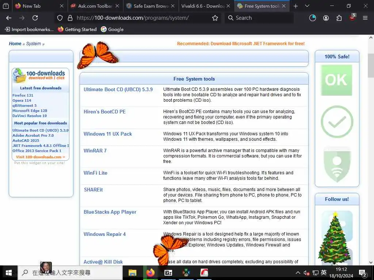Open WinFi Lite link
This screenshot has height=280, width=374.
tap(95, 173)
